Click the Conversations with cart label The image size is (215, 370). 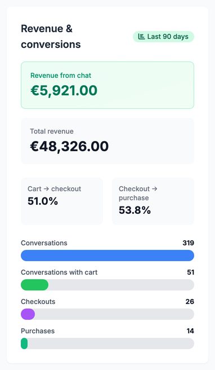(x=59, y=272)
